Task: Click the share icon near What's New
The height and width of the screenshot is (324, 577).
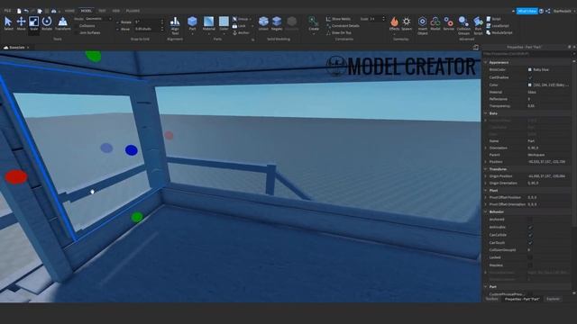Action: tap(548, 11)
